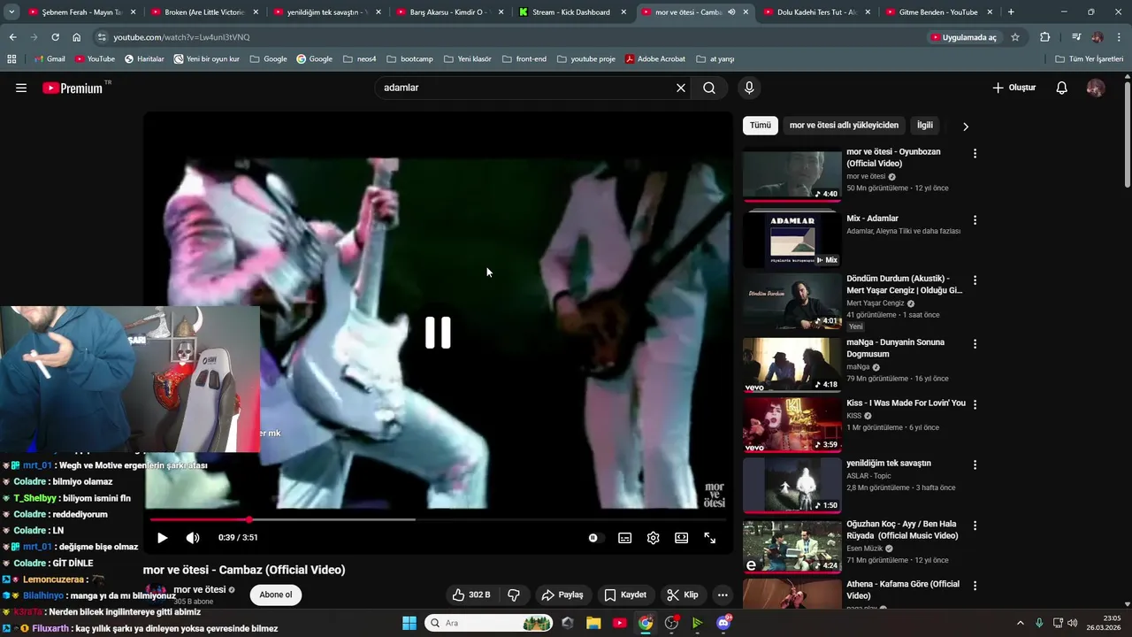Open options for yenildiğim tek savaştın video
Screen dimensions: 1132x637
click(975, 464)
